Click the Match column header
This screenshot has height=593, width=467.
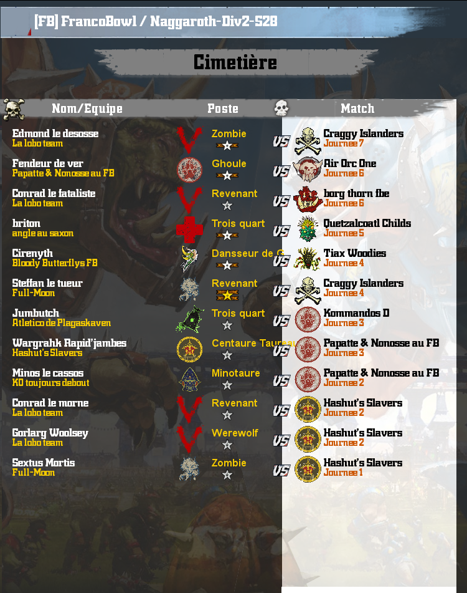[357, 108]
